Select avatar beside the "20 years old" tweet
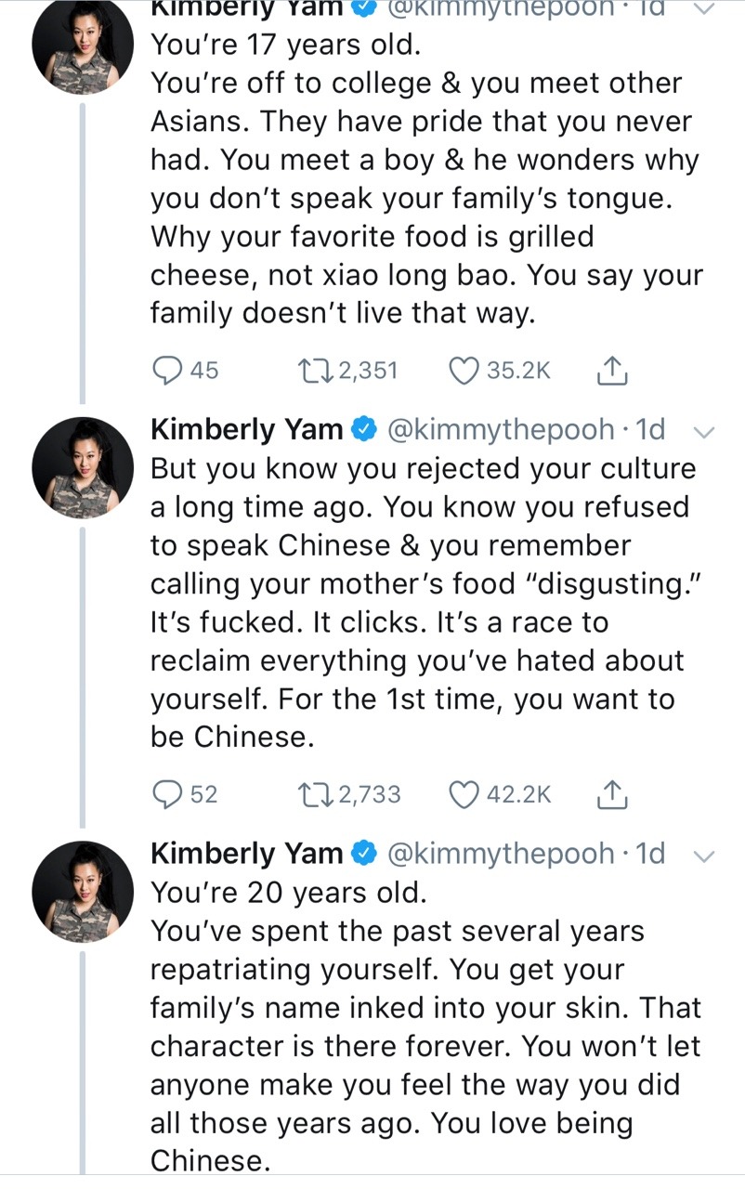 point(84,892)
